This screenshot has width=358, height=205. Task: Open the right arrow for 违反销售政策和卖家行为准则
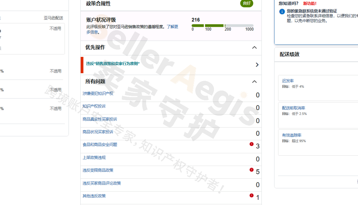(x=257, y=65)
